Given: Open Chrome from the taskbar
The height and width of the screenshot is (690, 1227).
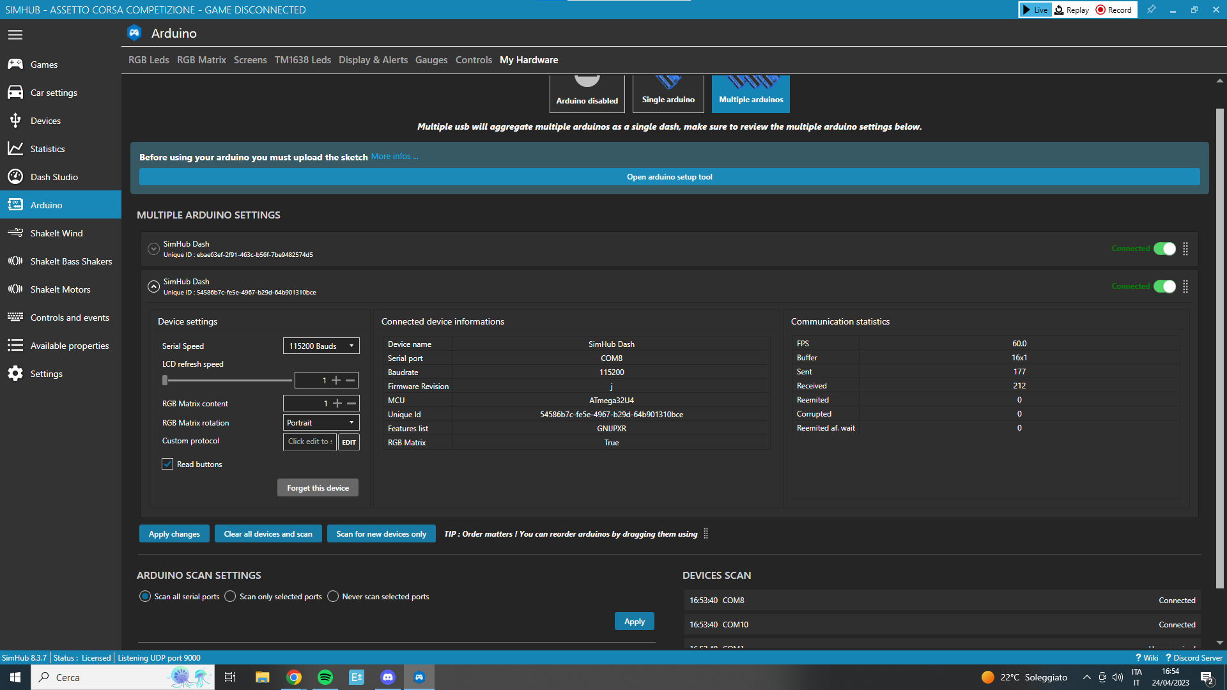Looking at the screenshot, I should click(x=294, y=677).
